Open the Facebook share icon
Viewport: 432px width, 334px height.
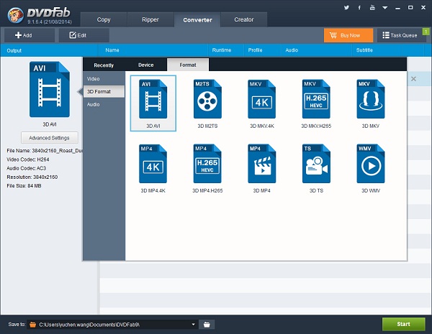[x=359, y=7]
